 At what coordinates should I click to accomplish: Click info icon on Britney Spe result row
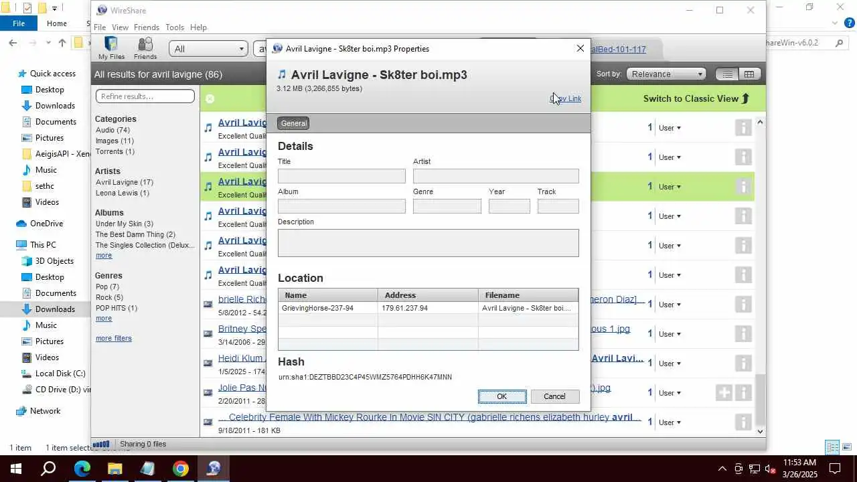point(743,334)
